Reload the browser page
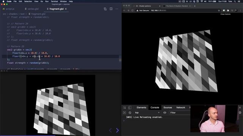The image size is (243, 136). coord(133,11)
